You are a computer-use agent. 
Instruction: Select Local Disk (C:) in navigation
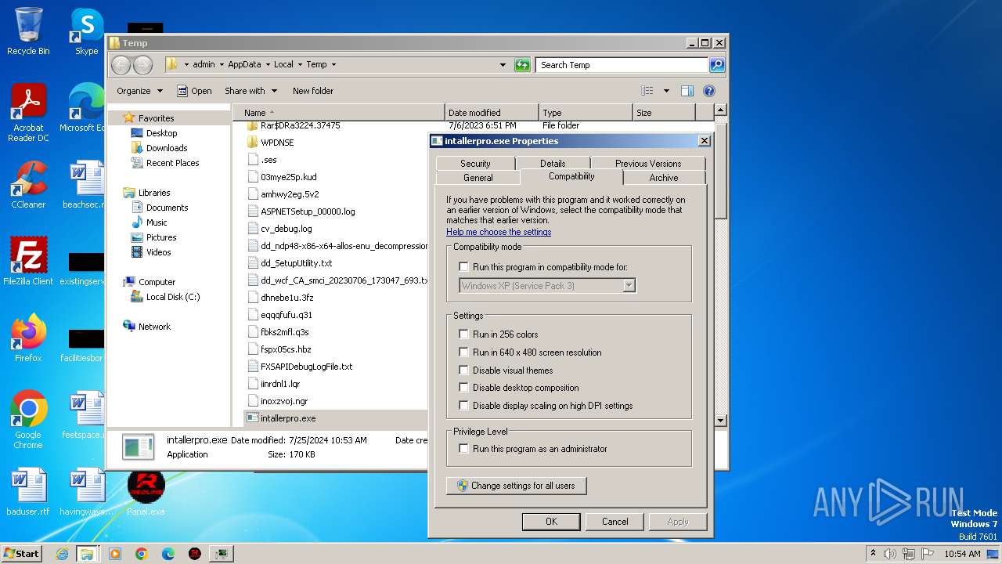pyautogui.click(x=173, y=297)
